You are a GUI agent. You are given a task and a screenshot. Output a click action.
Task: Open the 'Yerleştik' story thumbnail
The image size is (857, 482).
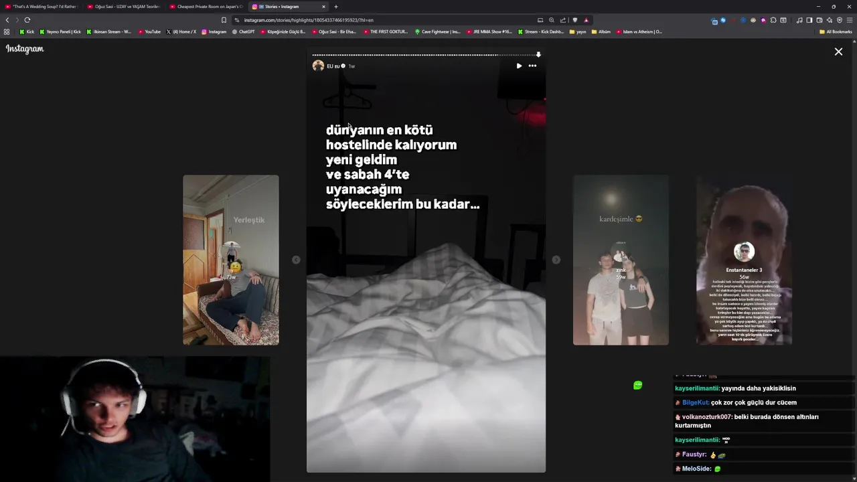(231, 260)
